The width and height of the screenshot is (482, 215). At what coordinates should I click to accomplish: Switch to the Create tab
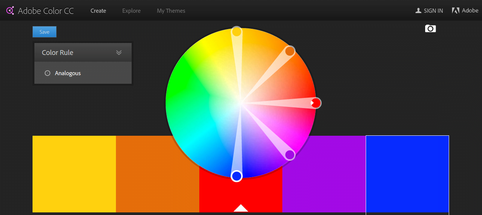click(x=98, y=11)
